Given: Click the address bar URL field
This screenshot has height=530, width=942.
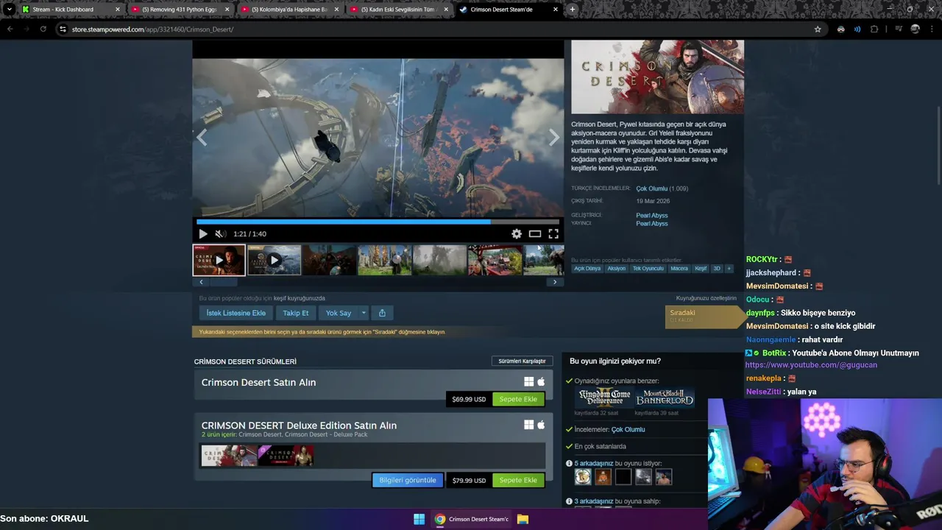Looking at the screenshot, I should click(x=442, y=29).
